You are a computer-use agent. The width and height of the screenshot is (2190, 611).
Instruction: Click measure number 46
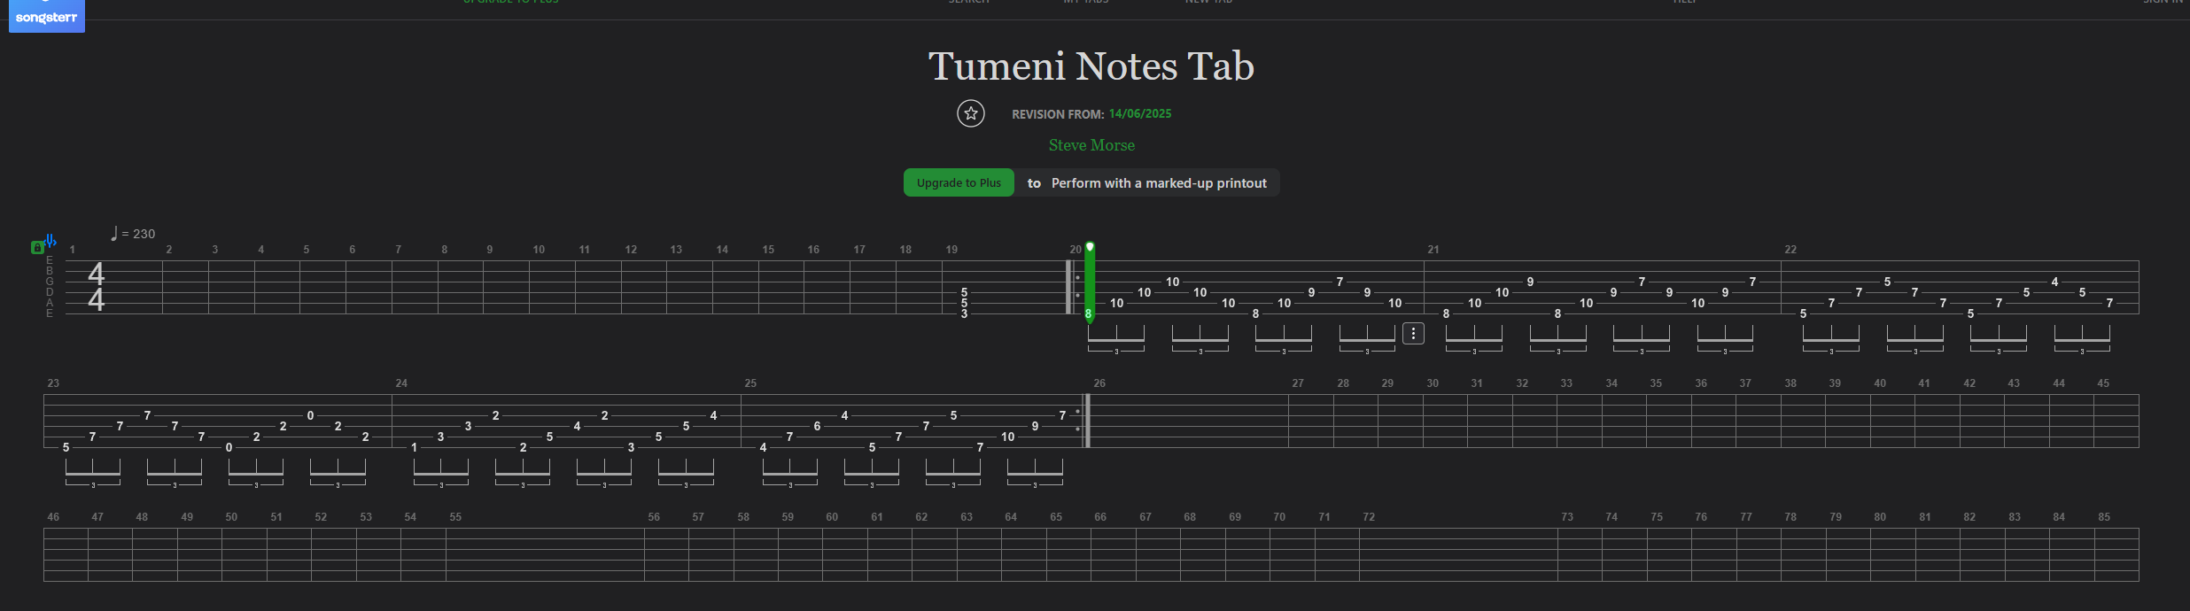pos(53,517)
